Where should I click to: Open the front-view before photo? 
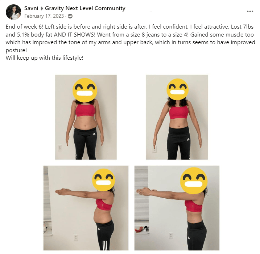click(x=86, y=117)
